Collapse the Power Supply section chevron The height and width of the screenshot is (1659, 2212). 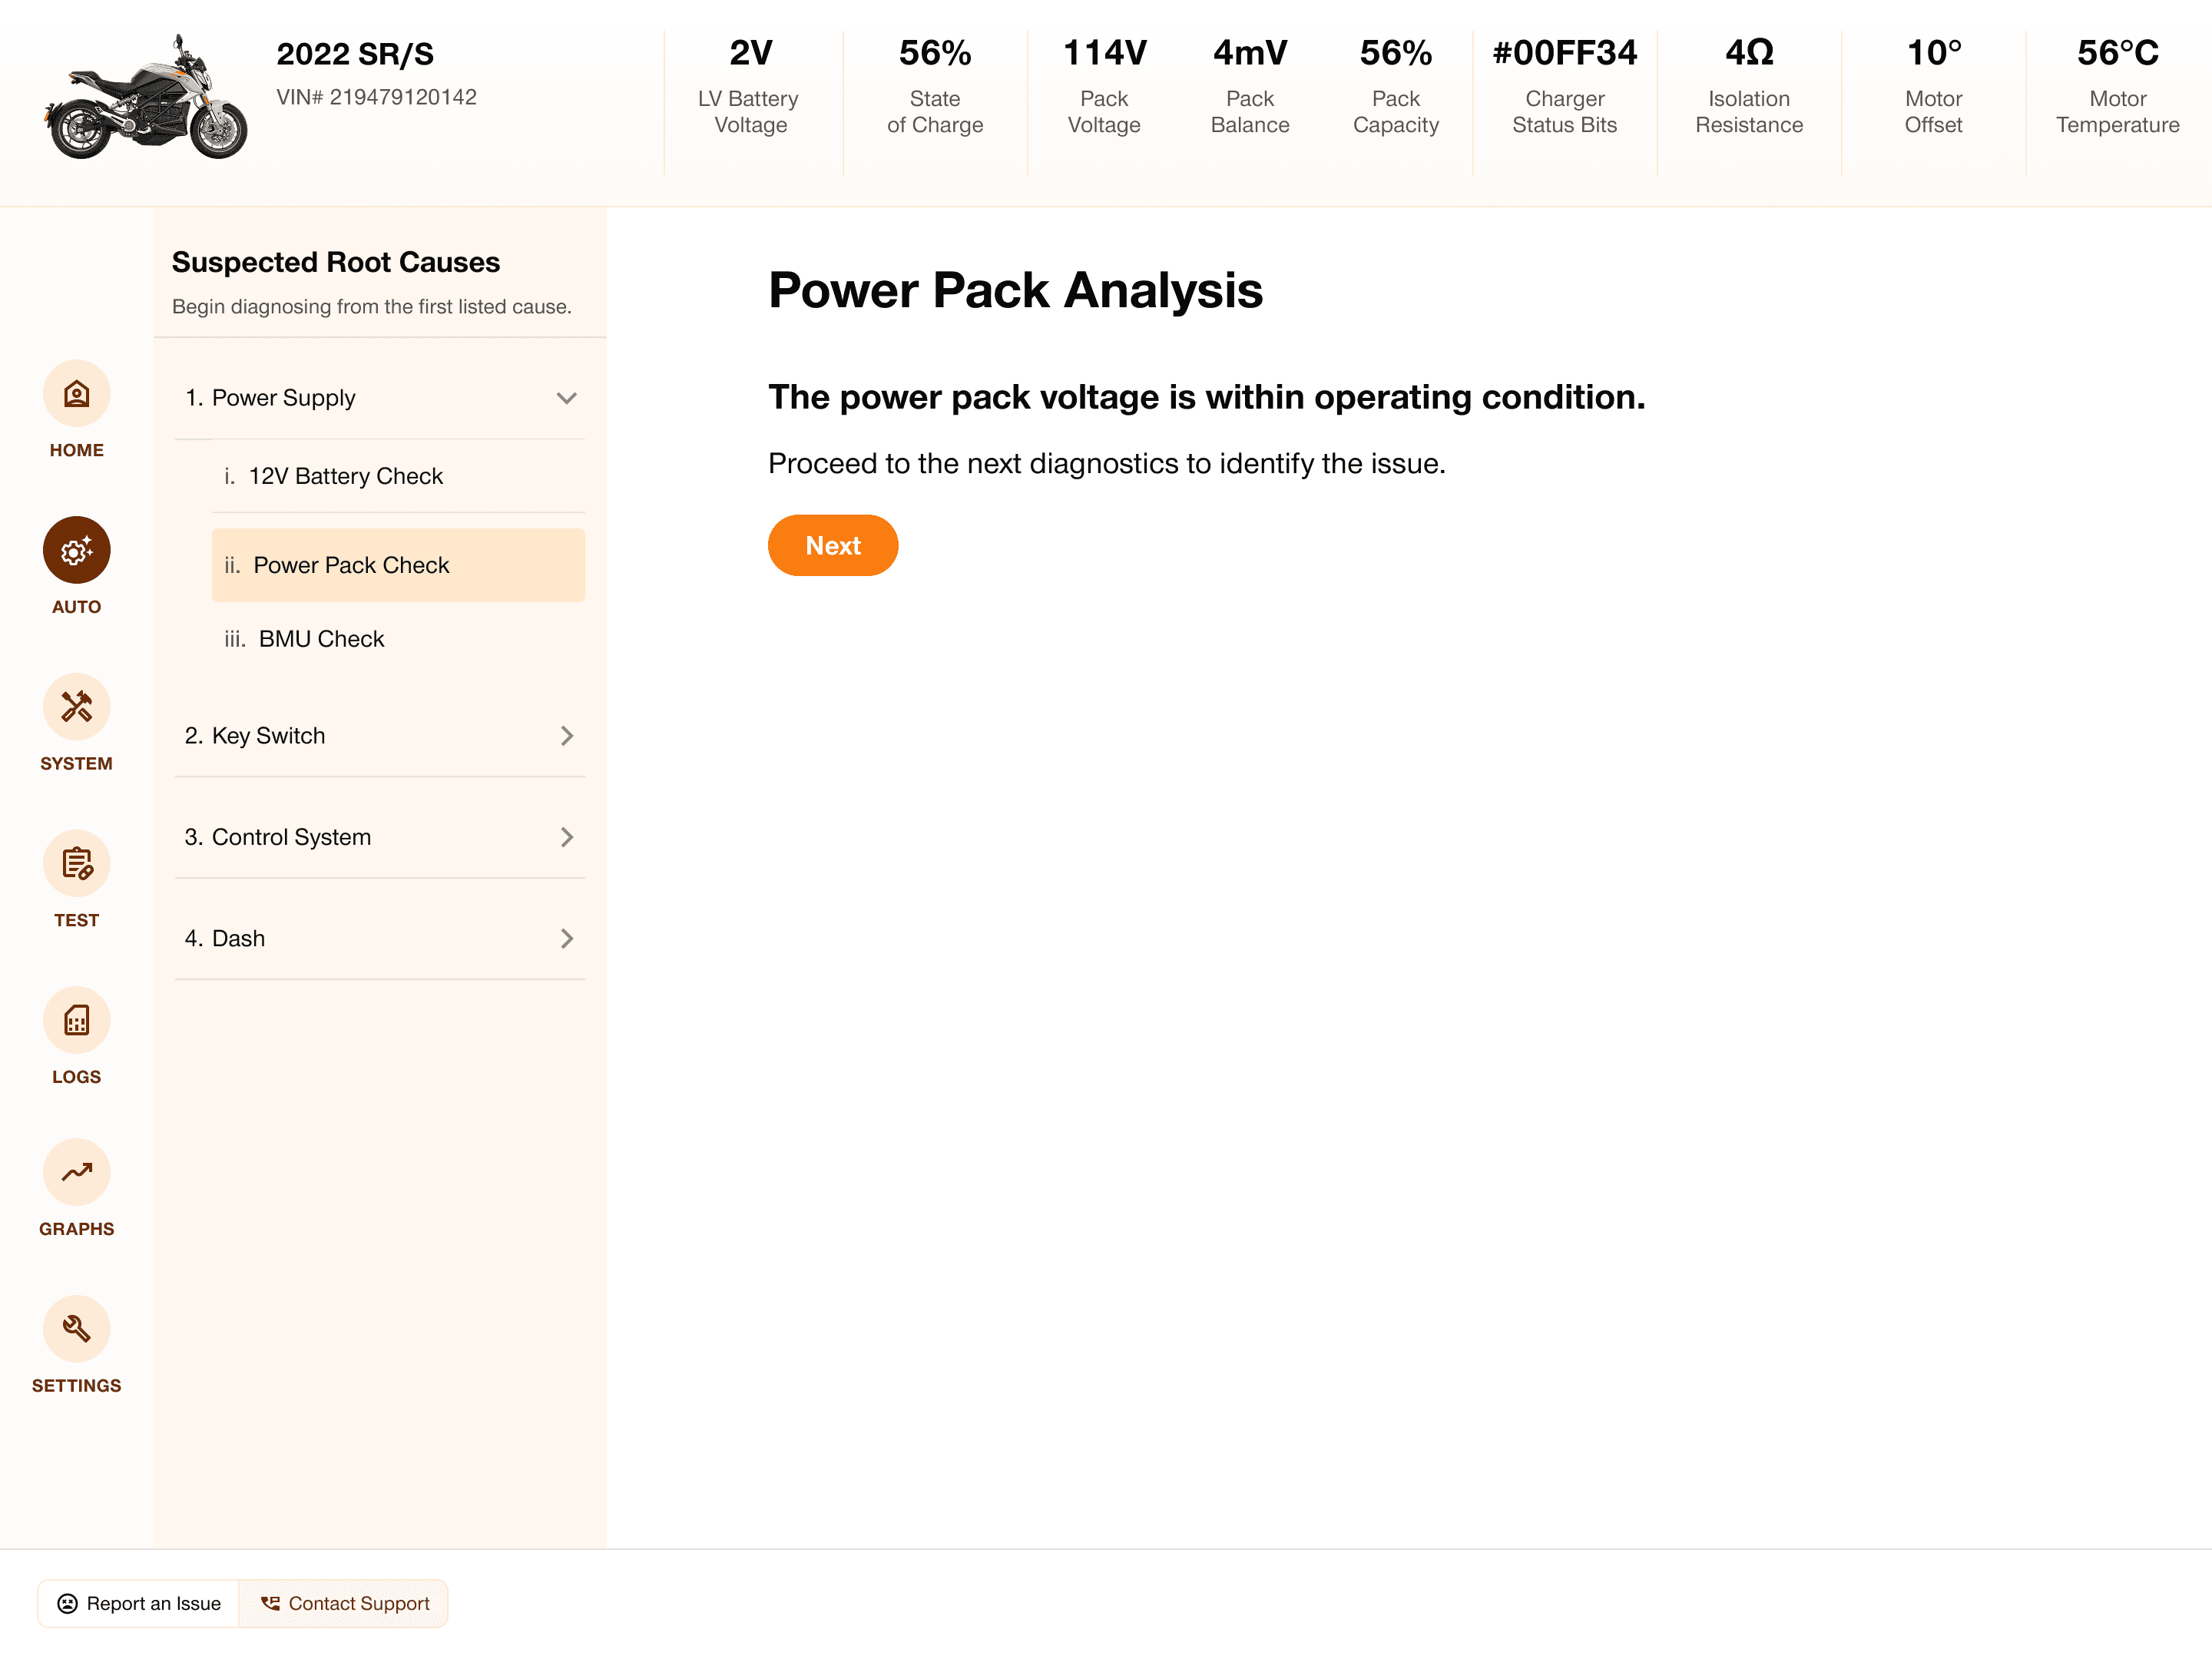tap(566, 398)
